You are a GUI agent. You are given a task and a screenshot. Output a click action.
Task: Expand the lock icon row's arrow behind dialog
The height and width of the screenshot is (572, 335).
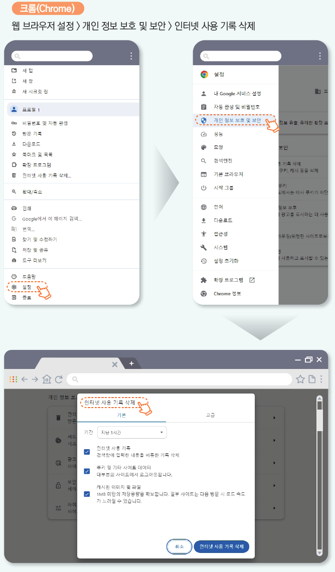tap(274, 486)
